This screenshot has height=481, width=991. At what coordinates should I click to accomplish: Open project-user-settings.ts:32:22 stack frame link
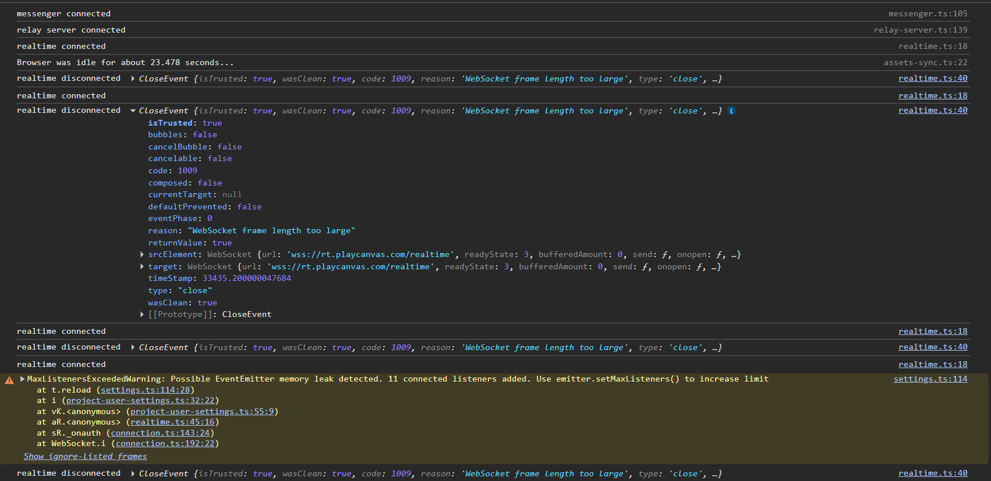click(x=140, y=400)
